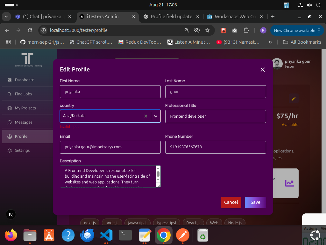
Task: Bookmark this page with the star icon
Action: (207, 30)
